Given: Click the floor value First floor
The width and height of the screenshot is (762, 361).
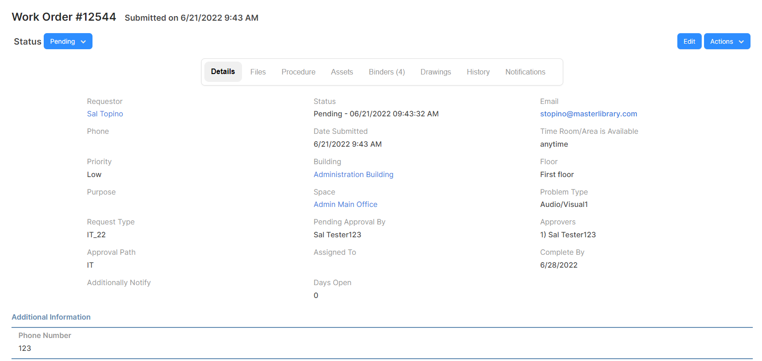Looking at the screenshot, I should coord(557,174).
